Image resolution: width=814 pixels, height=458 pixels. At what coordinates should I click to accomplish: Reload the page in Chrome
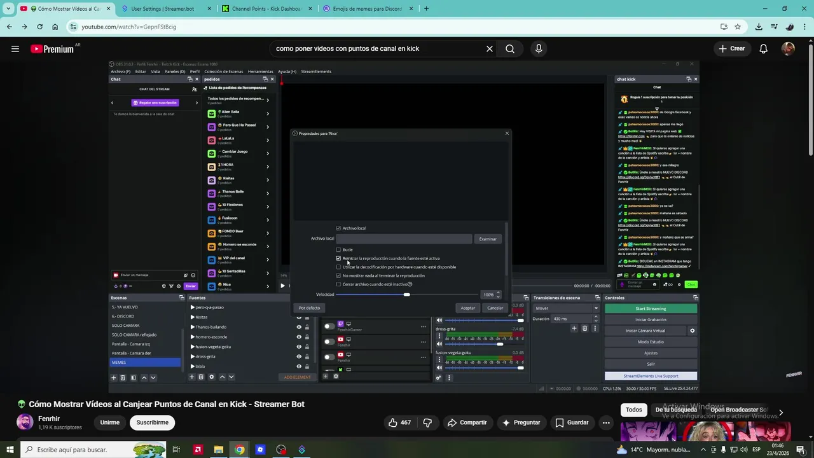tap(39, 27)
